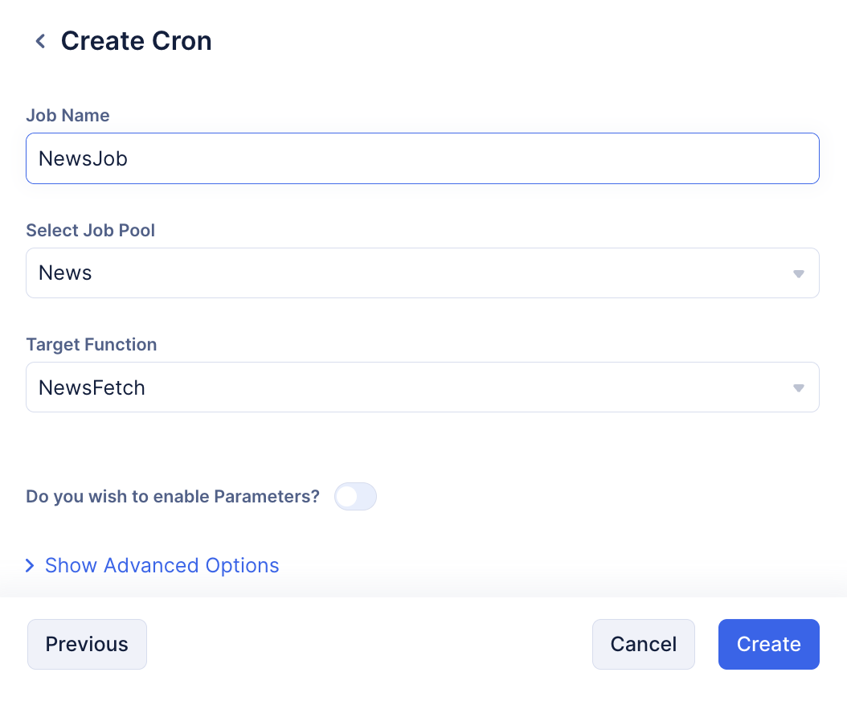Click the Job Name label
The height and width of the screenshot is (701, 847).
(68, 115)
